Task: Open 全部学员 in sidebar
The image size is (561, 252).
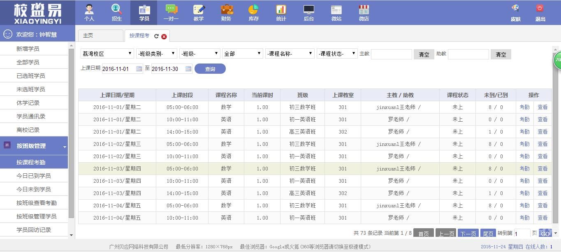Action: pos(34,62)
